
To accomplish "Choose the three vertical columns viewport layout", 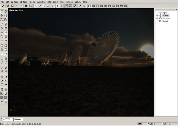I will [117, 6].
